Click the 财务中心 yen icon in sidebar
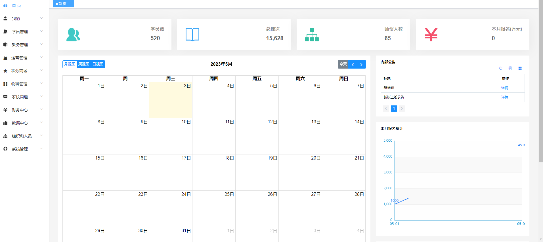The image size is (543, 242). [5, 110]
